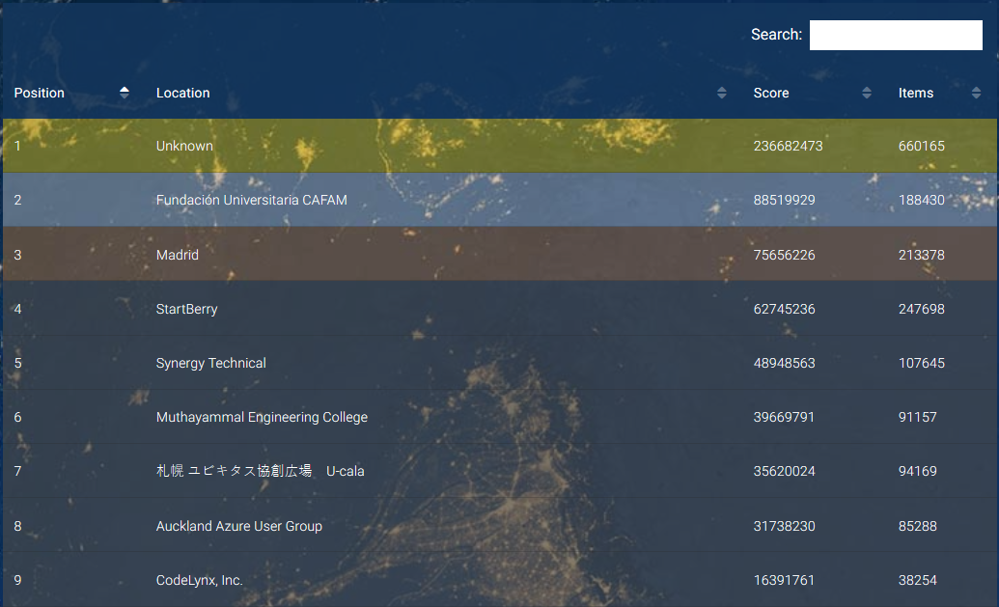Screen dimensions: 999x607
Task: Click items value 94169
Action: [x=918, y=471]
